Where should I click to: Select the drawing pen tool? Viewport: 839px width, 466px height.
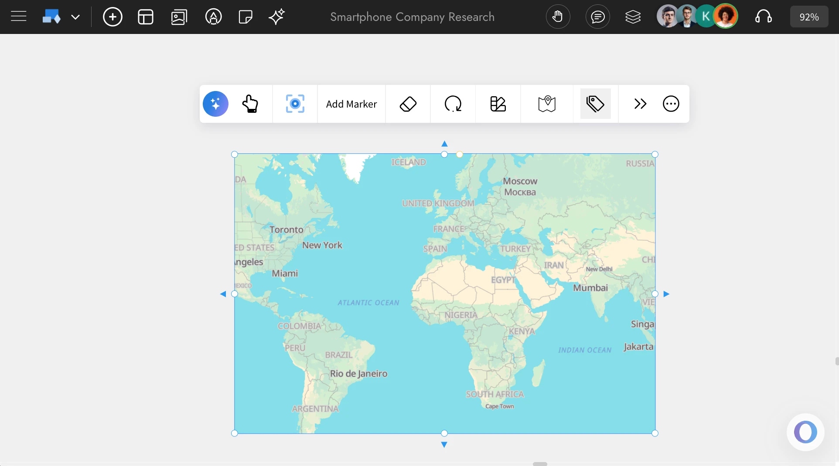(213, 17)
